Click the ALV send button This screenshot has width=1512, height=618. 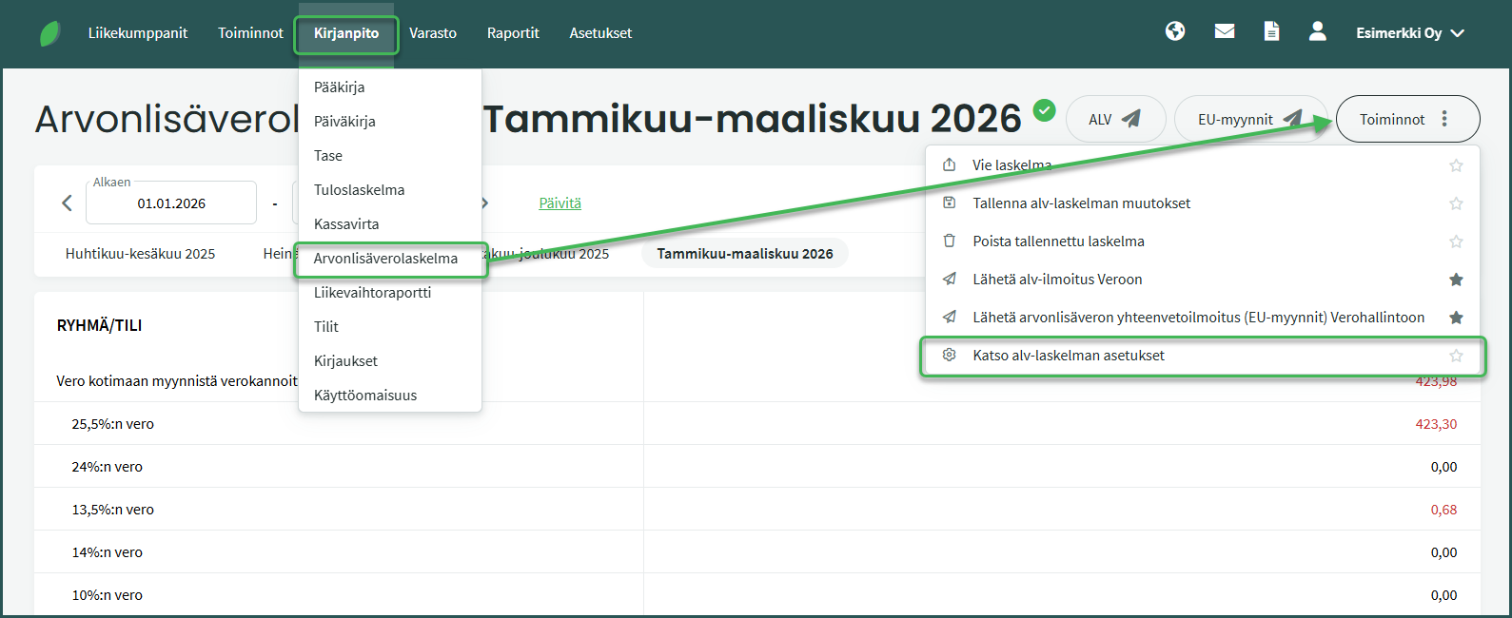pos(1115,119)
